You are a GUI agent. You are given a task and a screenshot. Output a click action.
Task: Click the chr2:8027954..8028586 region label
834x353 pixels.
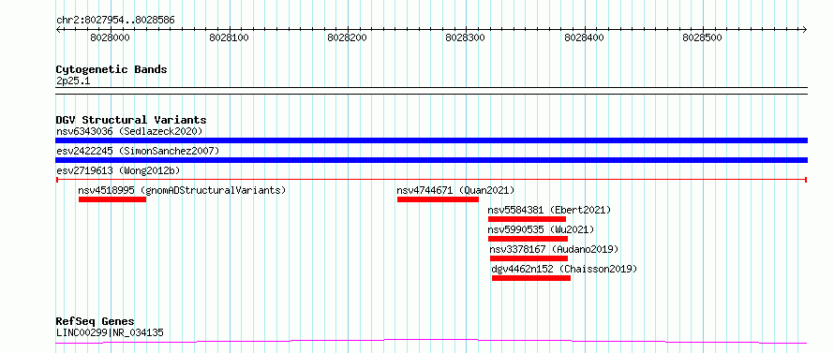[115, 21]
